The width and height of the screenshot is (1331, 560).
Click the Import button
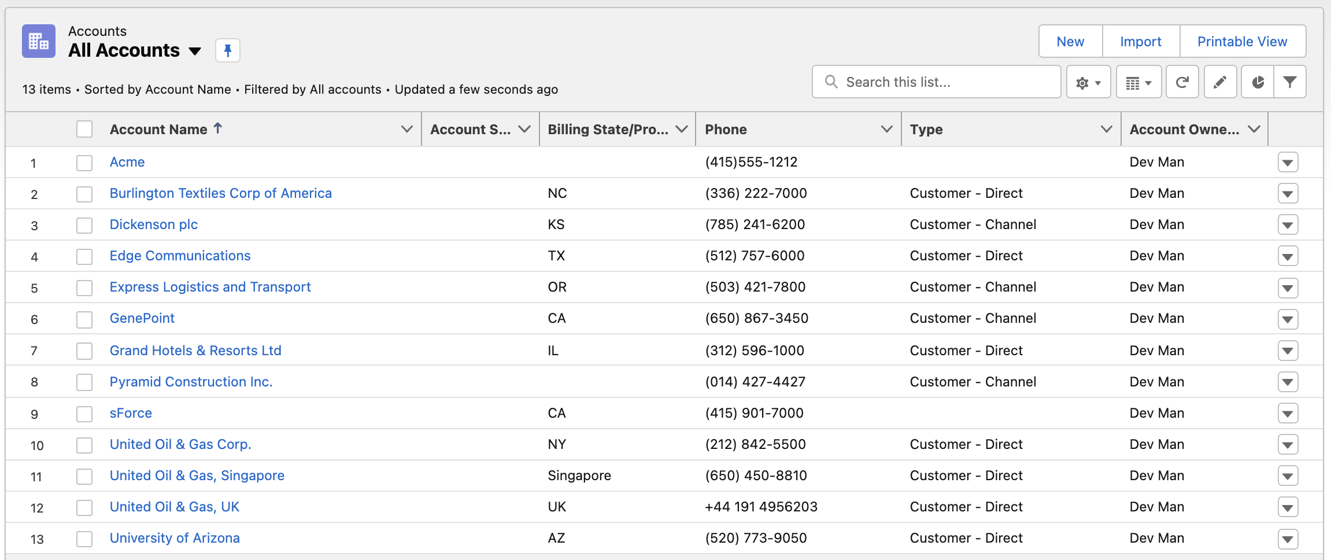pos(1141,41)
